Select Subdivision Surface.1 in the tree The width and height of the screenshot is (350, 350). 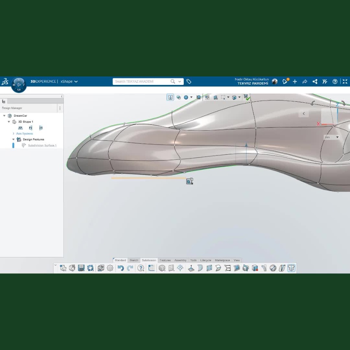tap(42, 145)
